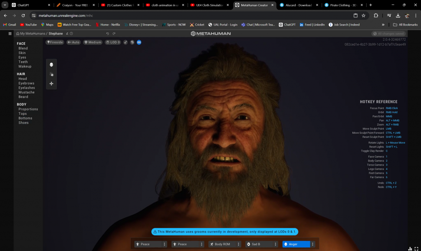Switch to the Pirate Clothing tab
Viewport: 421px width, 251px height.
point(344,5)
